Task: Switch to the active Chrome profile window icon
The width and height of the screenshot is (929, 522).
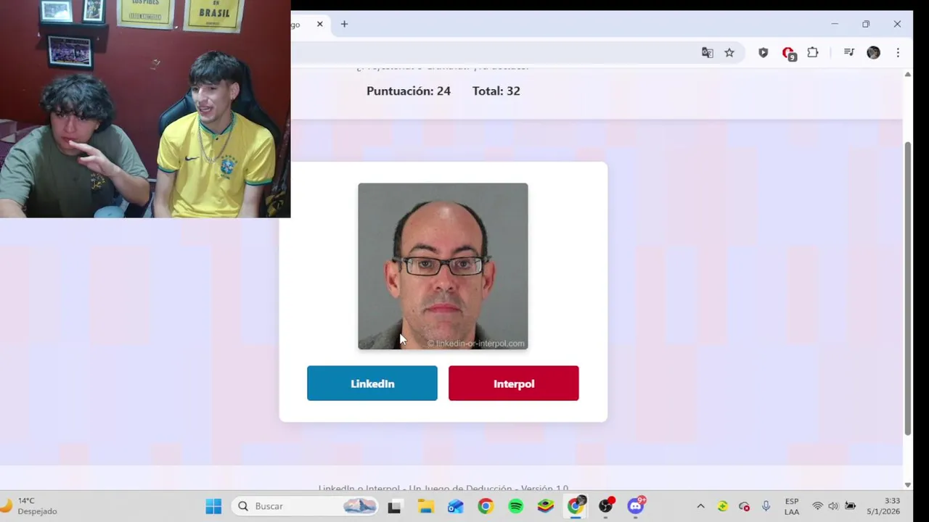Action: (x=576, y=506)
